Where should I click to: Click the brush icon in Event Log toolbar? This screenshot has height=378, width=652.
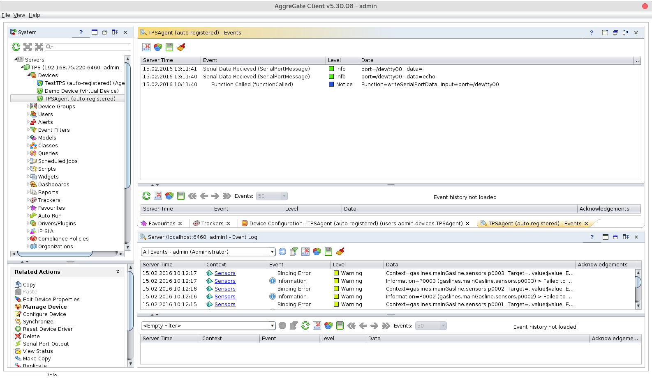(340, 252)
